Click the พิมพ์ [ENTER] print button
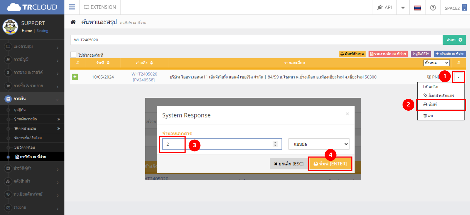Image resolution: width=470 pixels, height=215 pixels. point(330,164)
